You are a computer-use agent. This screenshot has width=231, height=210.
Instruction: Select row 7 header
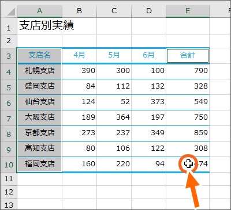[x=9, y=118]
